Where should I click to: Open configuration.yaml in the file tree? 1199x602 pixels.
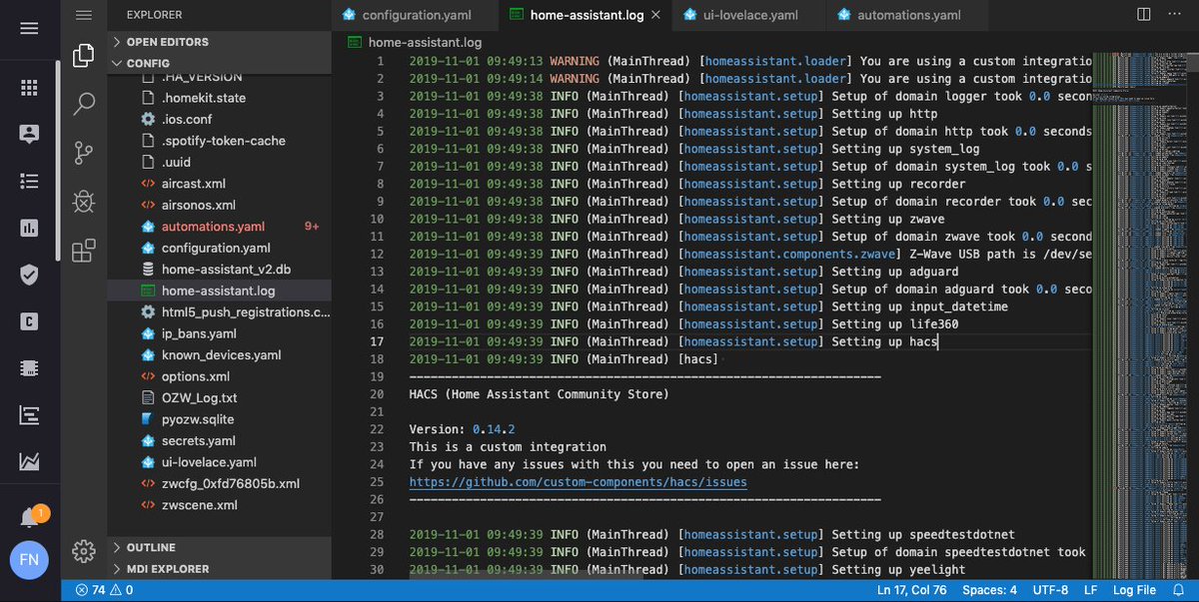220,248
